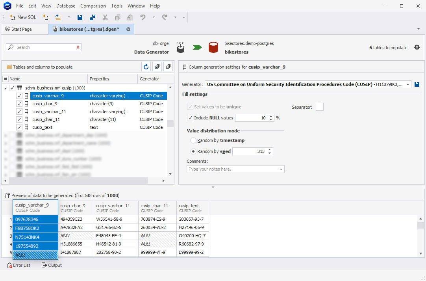Image resolution: width=426 pixels, height=281 pixels.
Task: Click the open file folder icon
Action: click(58, 17)
